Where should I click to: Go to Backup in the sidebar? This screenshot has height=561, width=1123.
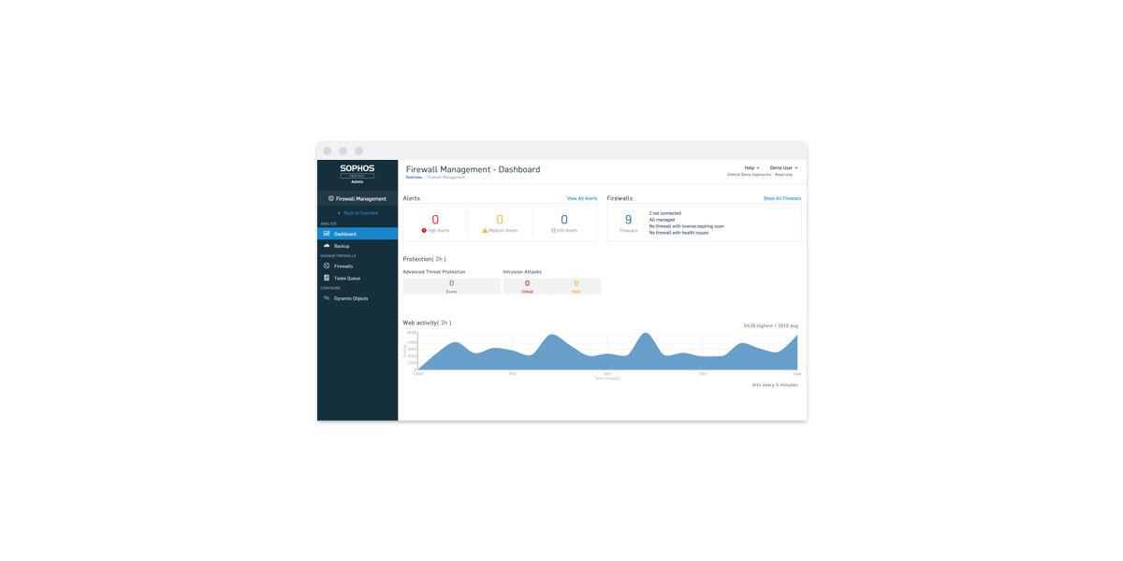pos(342,246)
